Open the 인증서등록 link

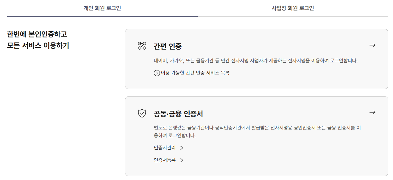click(165, 160)
